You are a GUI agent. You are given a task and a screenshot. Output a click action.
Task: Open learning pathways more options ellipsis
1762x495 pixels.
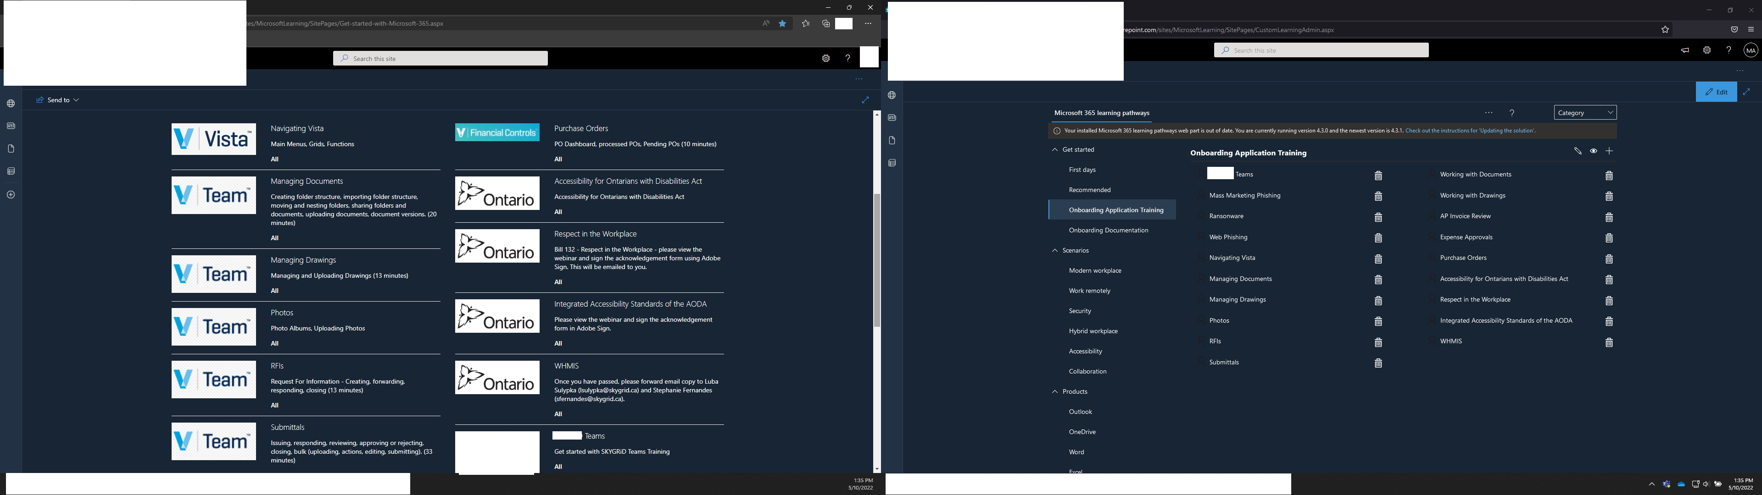click(x=1489, y=113)
